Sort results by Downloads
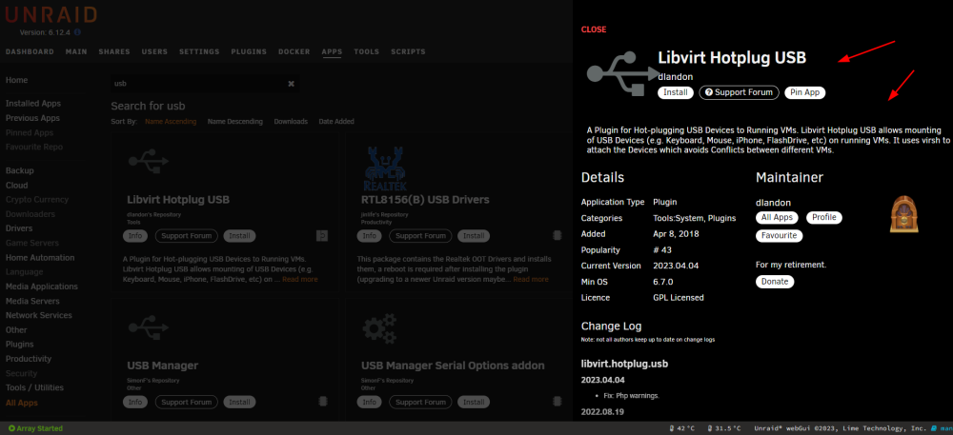The image size is (953, 435). click(x=291, y=121)
